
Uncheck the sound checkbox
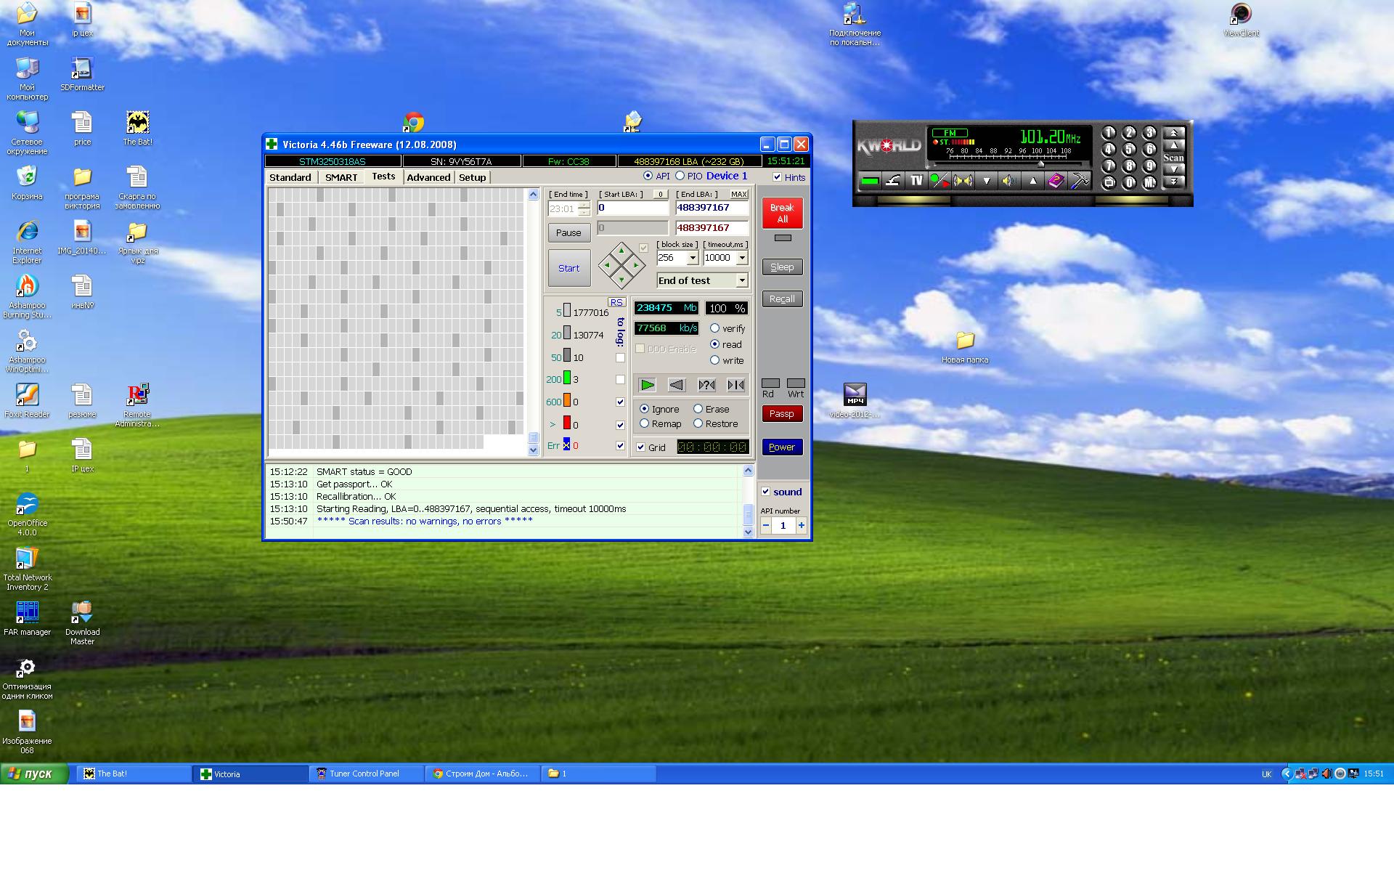tap(765, 492)
